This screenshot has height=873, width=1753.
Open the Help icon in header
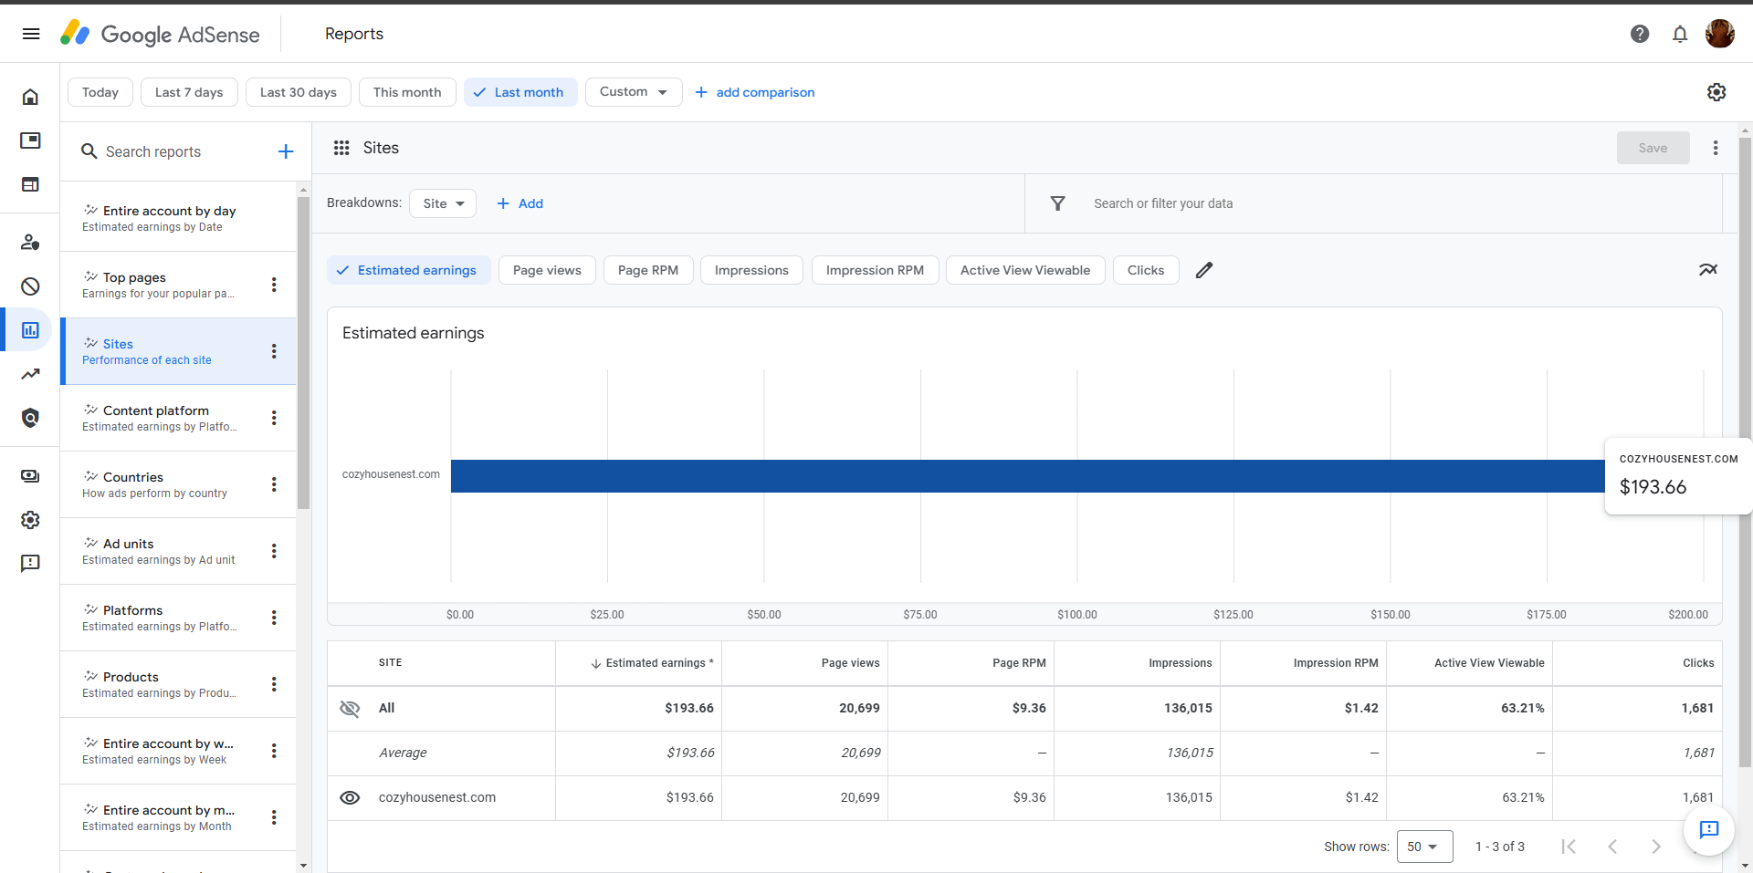(1640, 34)
